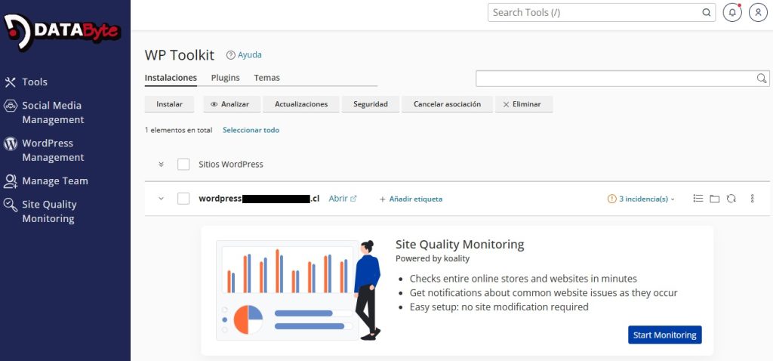Click the DataByte logo
The height and width of the screenshot is (361, 773).
(x=62, y=32)
